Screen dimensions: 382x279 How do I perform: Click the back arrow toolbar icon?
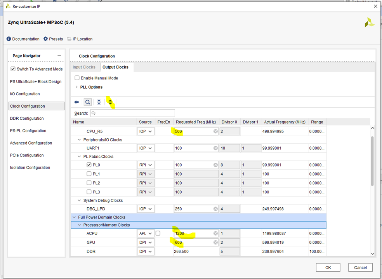(x=76, y=102)
